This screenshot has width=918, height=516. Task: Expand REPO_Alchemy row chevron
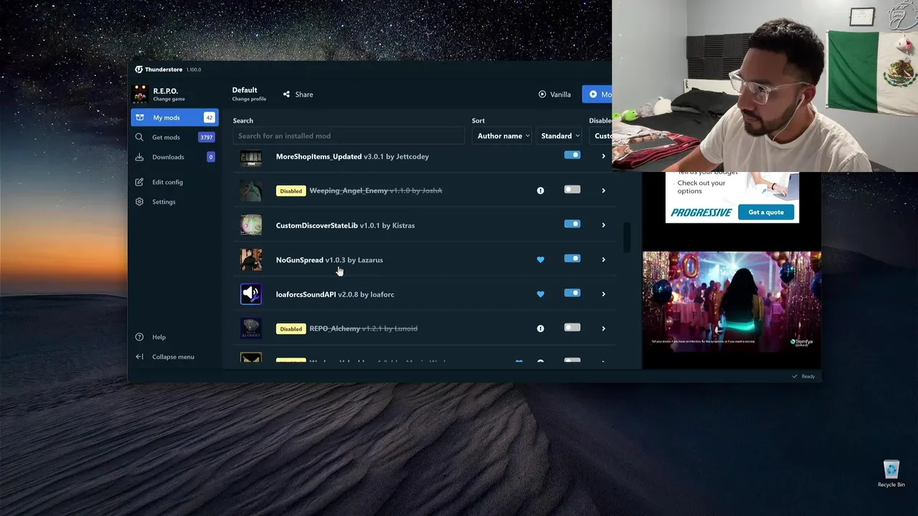(x=603, y=328)
